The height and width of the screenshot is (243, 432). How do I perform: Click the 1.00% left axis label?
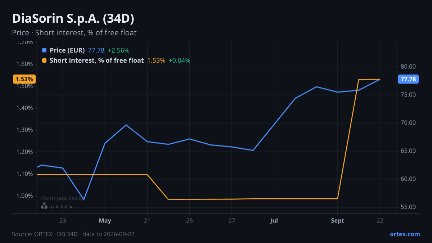(25, 196)
